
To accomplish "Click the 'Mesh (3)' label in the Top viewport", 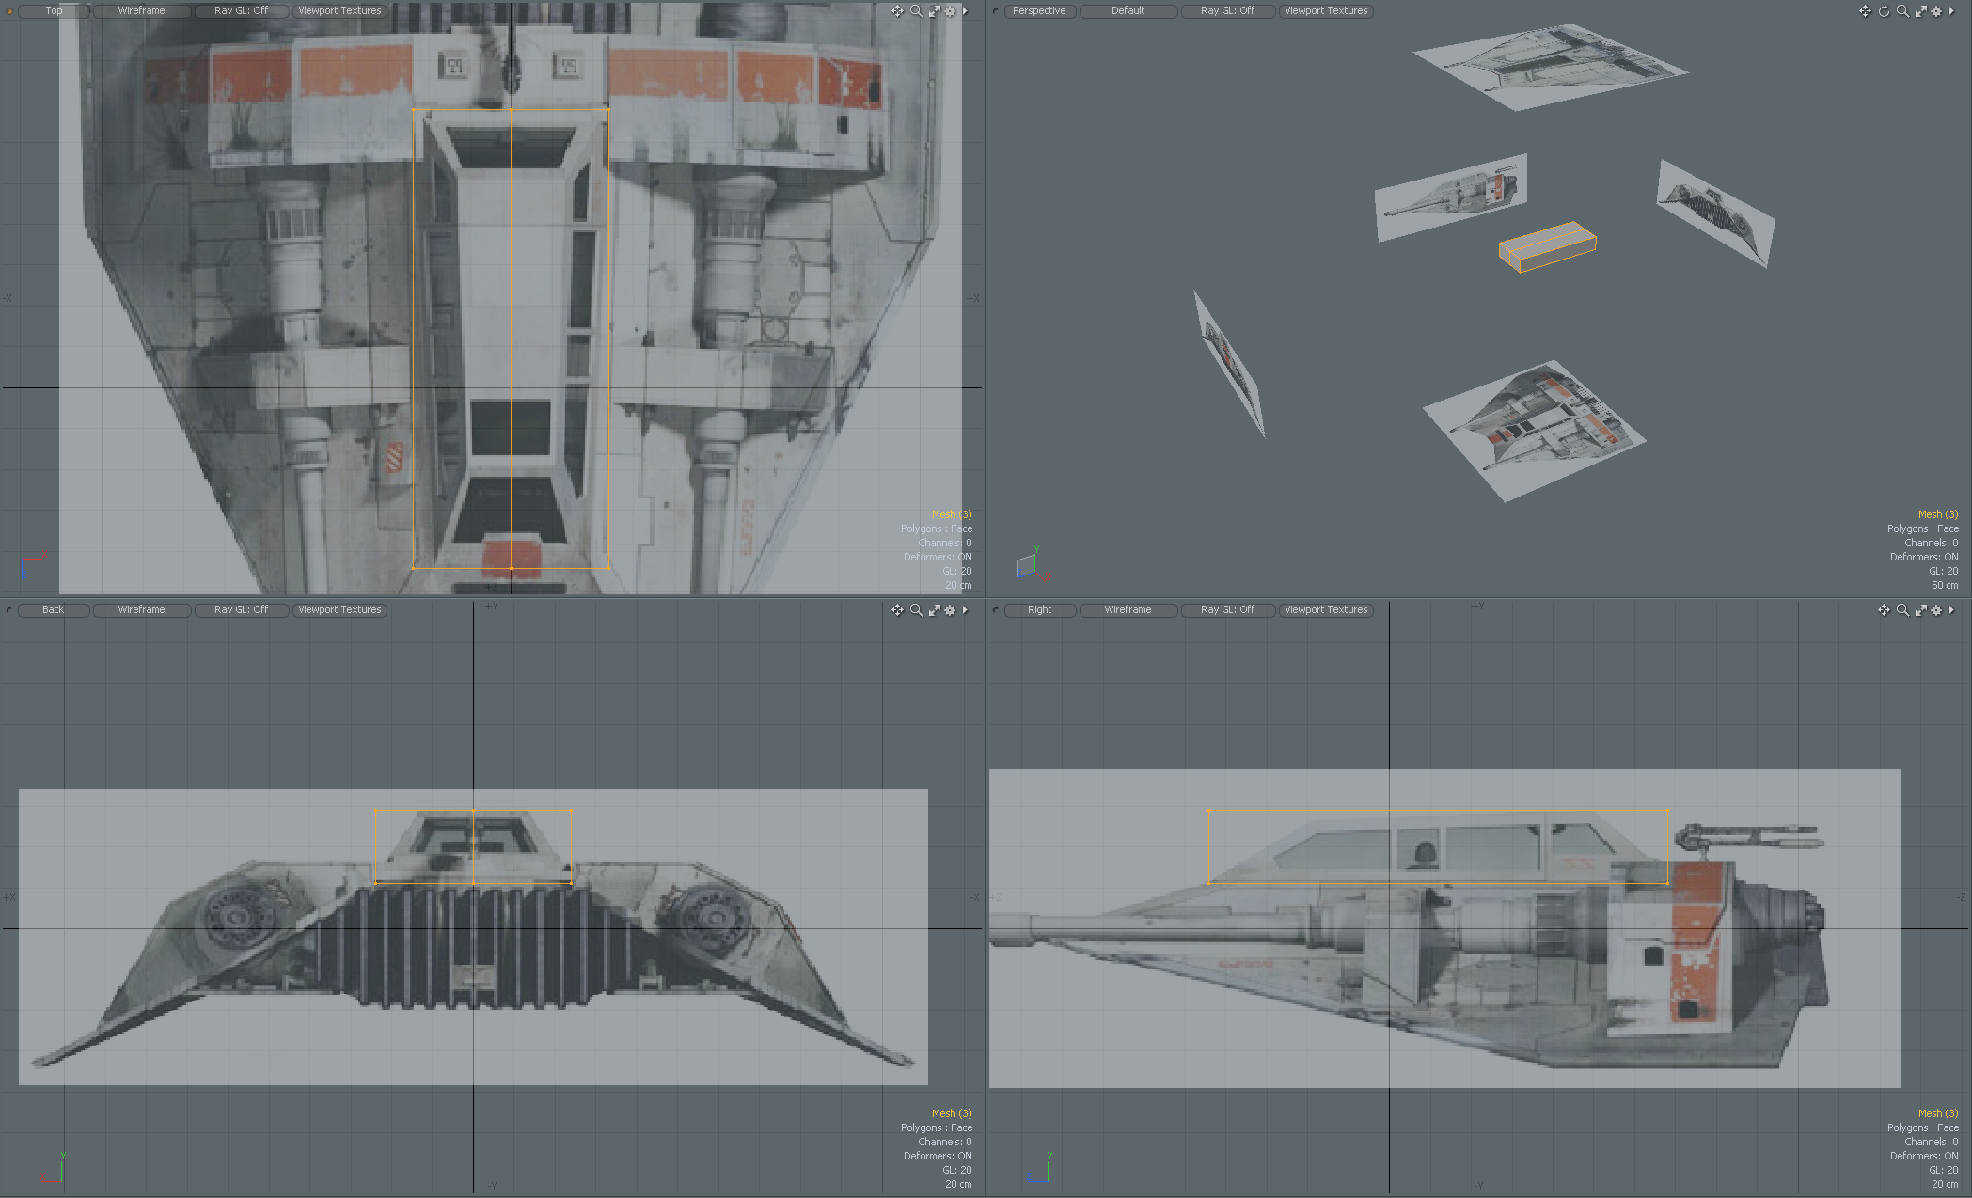I will pyautogui.click(x=952, y=514).
